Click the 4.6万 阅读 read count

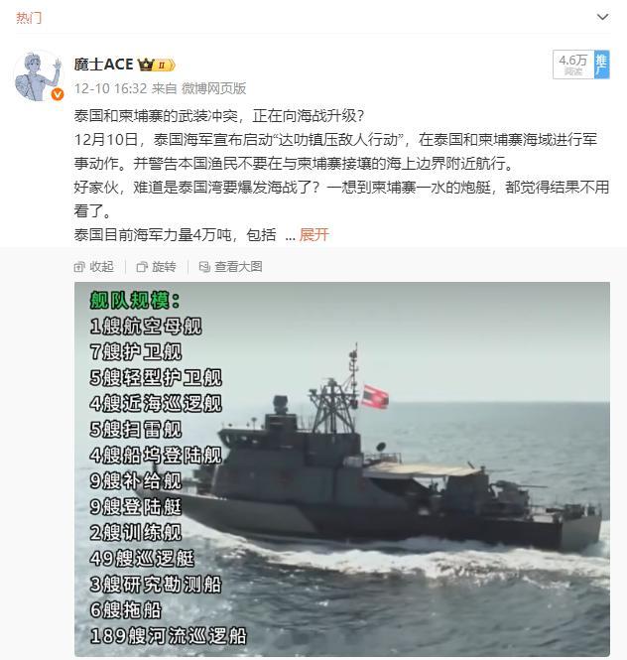(573, 65)
